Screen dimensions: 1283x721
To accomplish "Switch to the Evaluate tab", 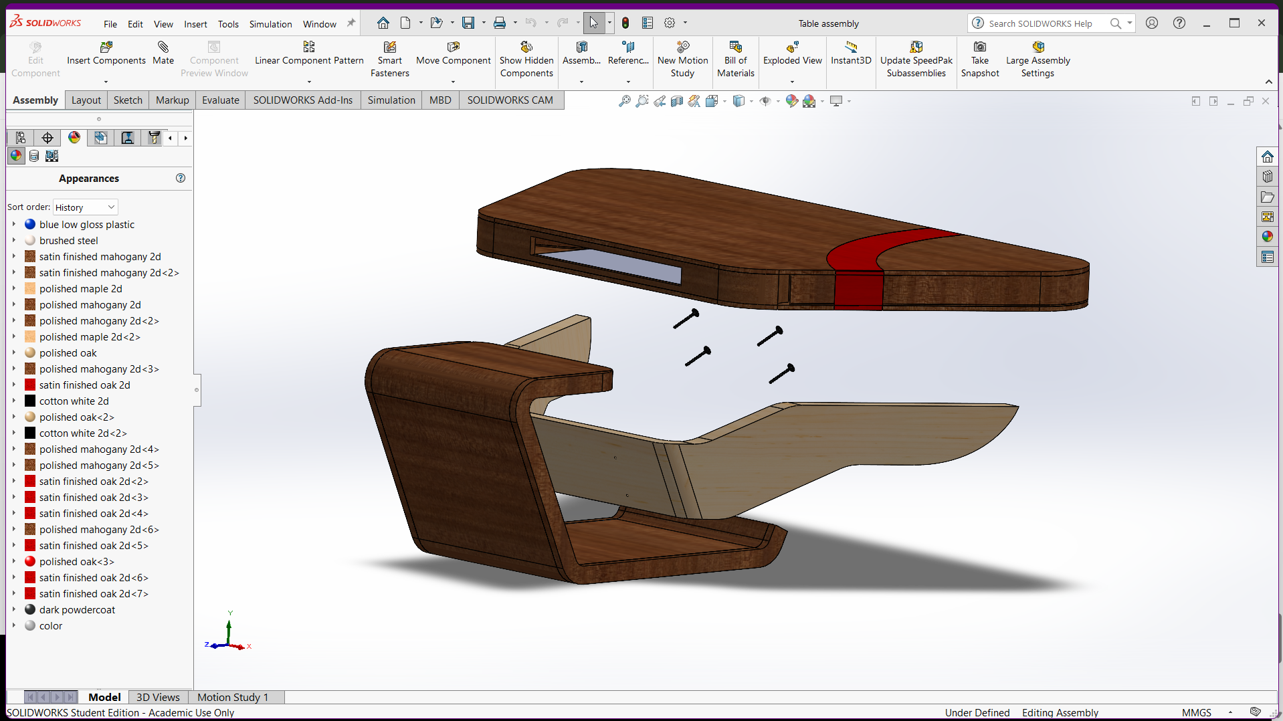I will pyautogui.click(x=220, y=100).
